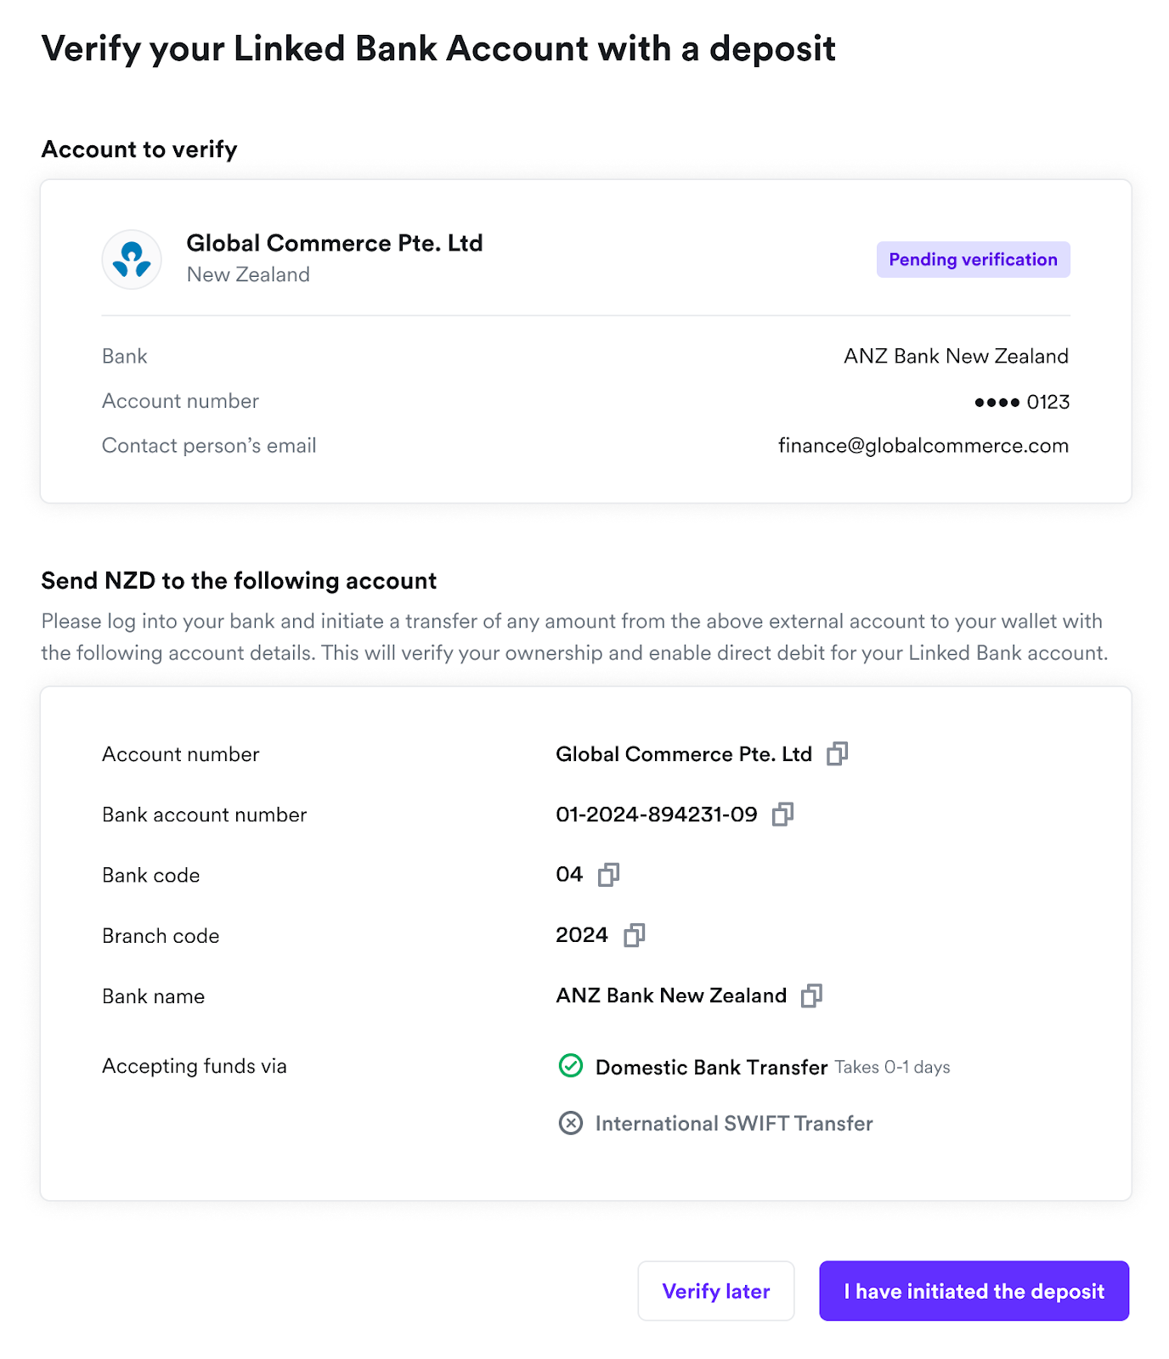This screenshot has height=1359, width=1169.
Task: Click the Pending verification status badge
Action: (x=973, y=260)
